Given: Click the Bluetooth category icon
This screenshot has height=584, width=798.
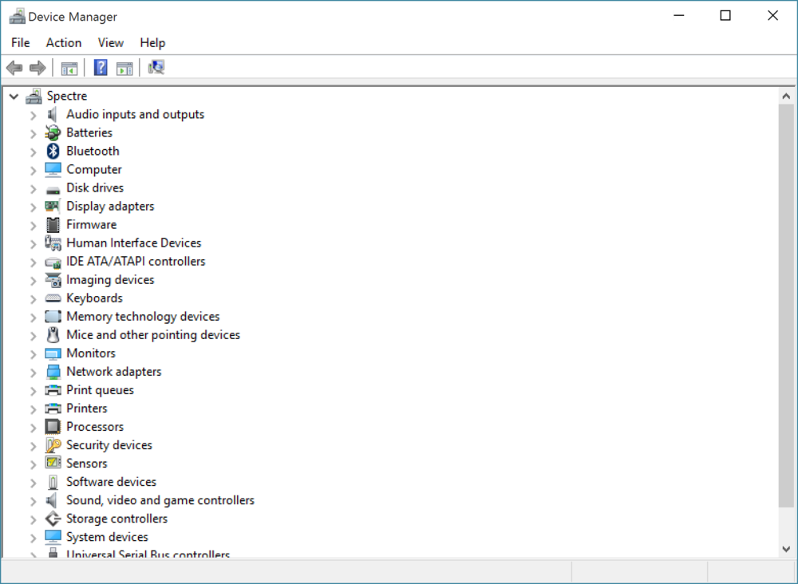Looking at the screenshot, I should tap(53, 151).
